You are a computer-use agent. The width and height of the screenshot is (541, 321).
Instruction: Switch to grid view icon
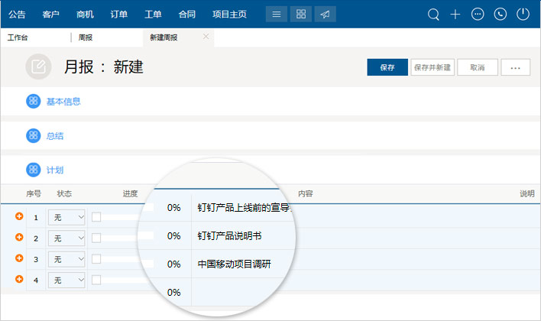[300, 14]
